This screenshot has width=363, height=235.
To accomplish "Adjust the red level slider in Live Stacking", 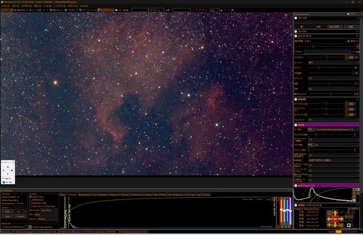I will [281, 210].
